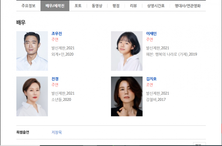Image resolution: width=222 pixels, height=146 pixels.
Task: Click 조우진's profile photo
Action: 32,51
